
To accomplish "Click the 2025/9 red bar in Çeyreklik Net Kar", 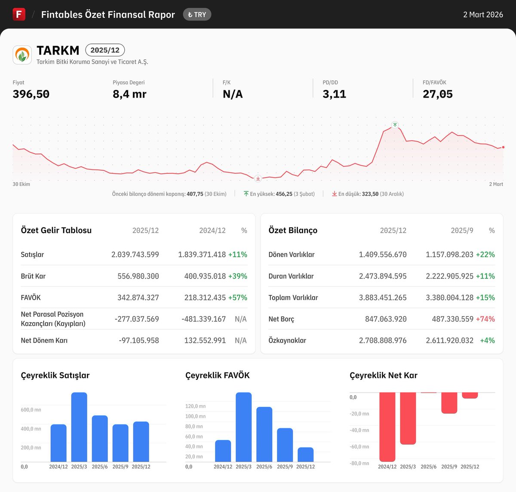I will click(449, 403).
